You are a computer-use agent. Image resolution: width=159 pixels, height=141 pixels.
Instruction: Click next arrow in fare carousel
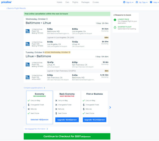110,107
